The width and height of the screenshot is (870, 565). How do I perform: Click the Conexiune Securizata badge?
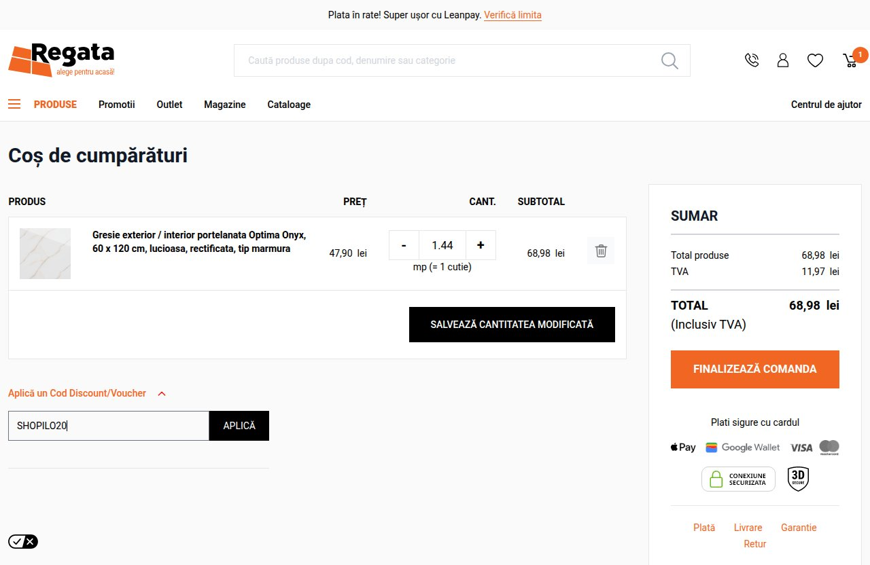click(x=738, y=479)
